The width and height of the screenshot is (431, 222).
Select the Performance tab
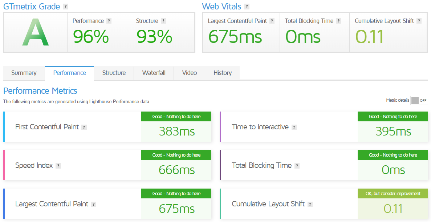(x=70, y=73)
